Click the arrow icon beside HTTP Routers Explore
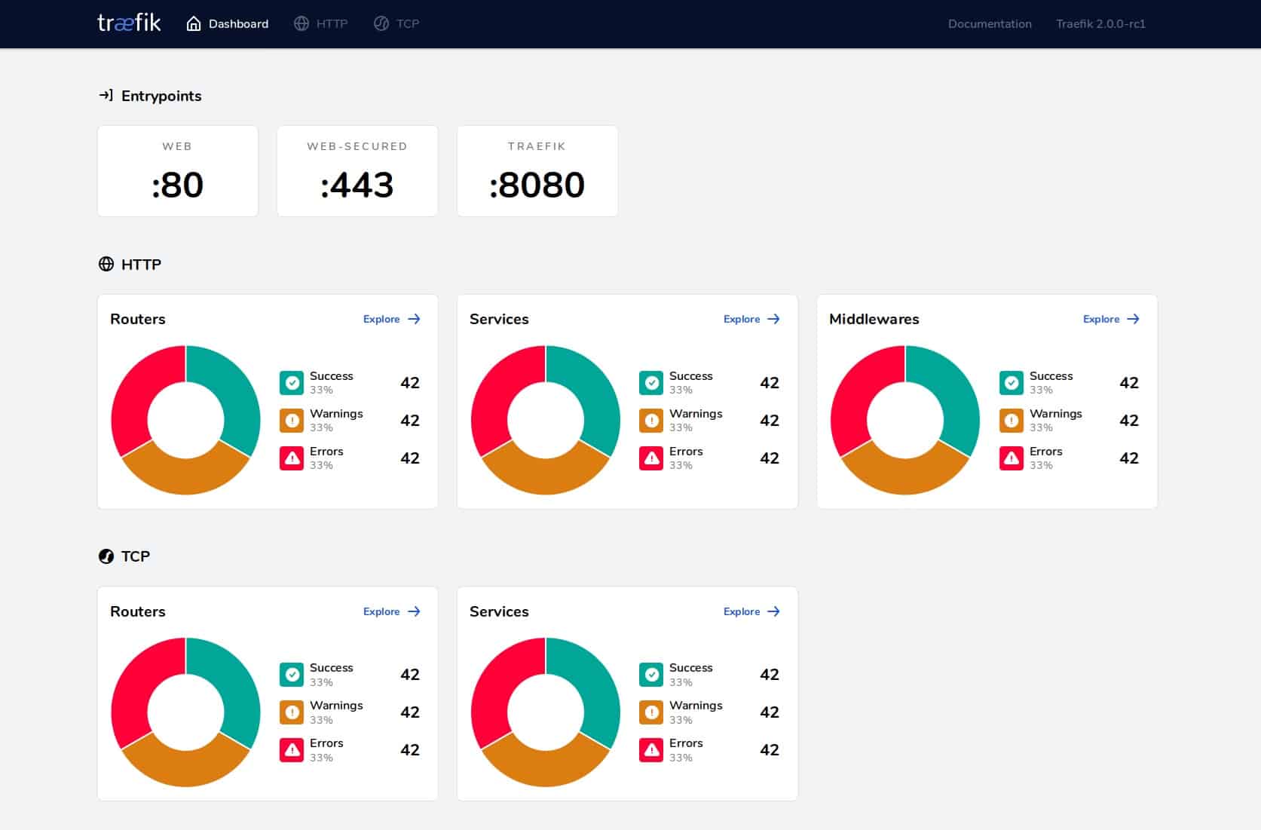Viewport: 1261px width, 830px height. (414, 319)
